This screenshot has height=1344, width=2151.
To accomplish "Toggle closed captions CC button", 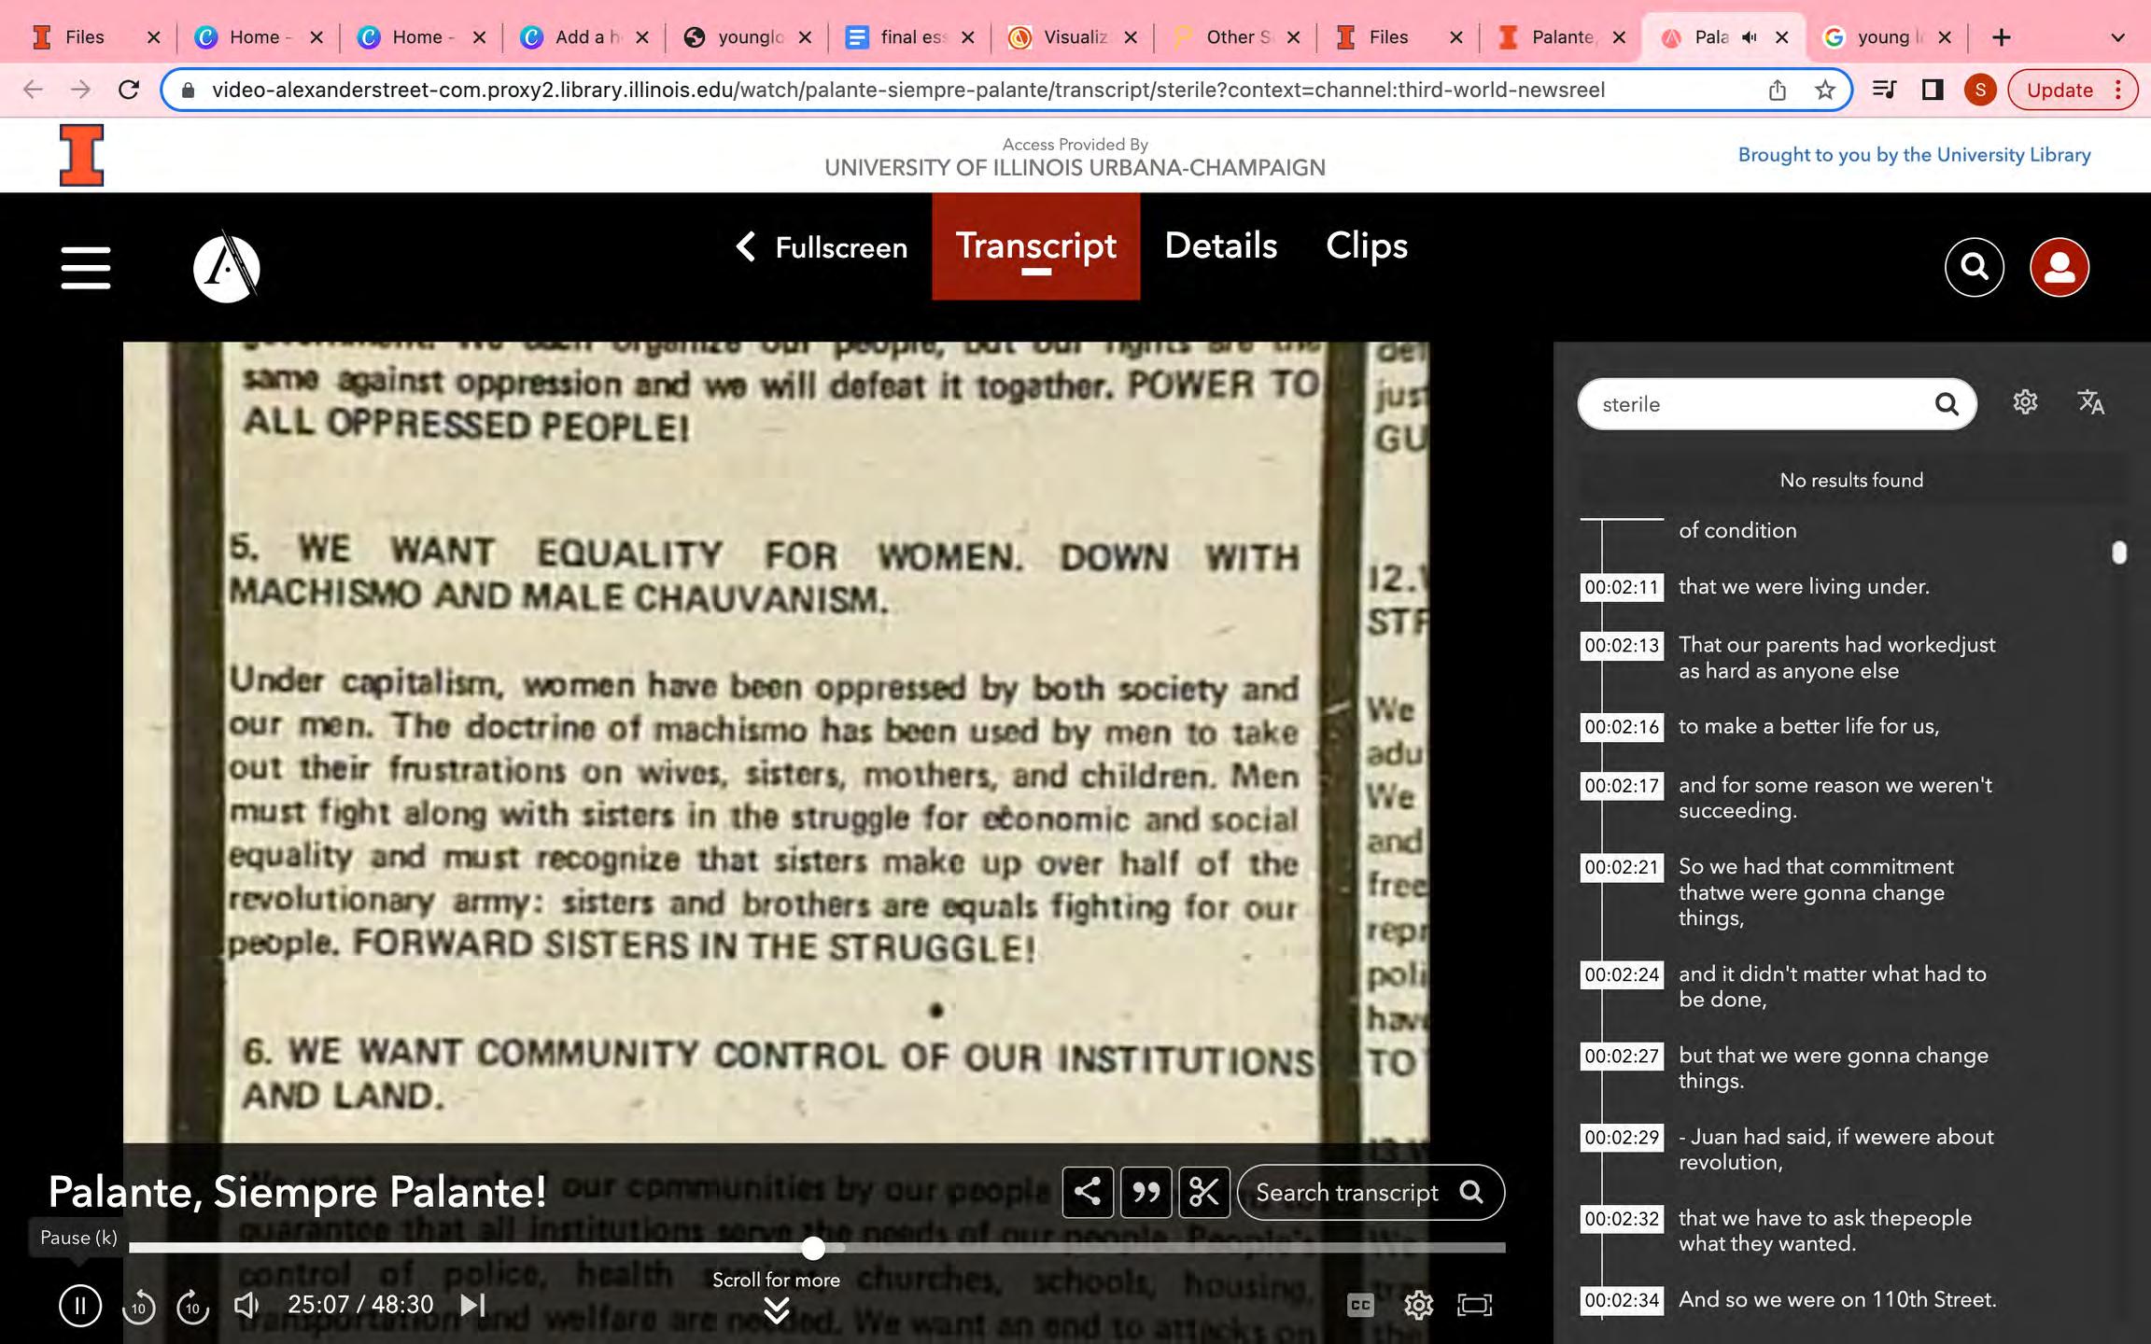I will [x=1360, y=1305].
